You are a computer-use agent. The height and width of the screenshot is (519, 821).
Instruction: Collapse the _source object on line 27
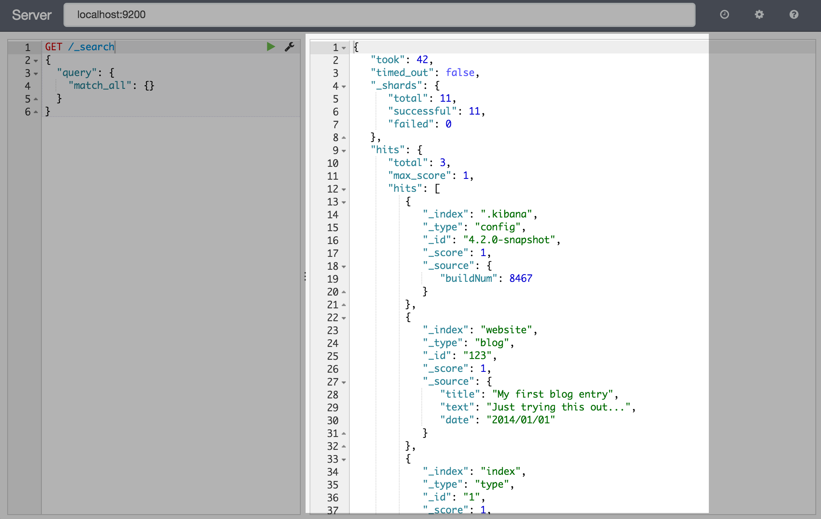345,381
